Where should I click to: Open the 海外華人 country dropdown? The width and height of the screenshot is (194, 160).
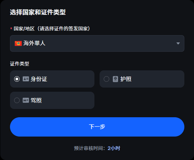97,43
